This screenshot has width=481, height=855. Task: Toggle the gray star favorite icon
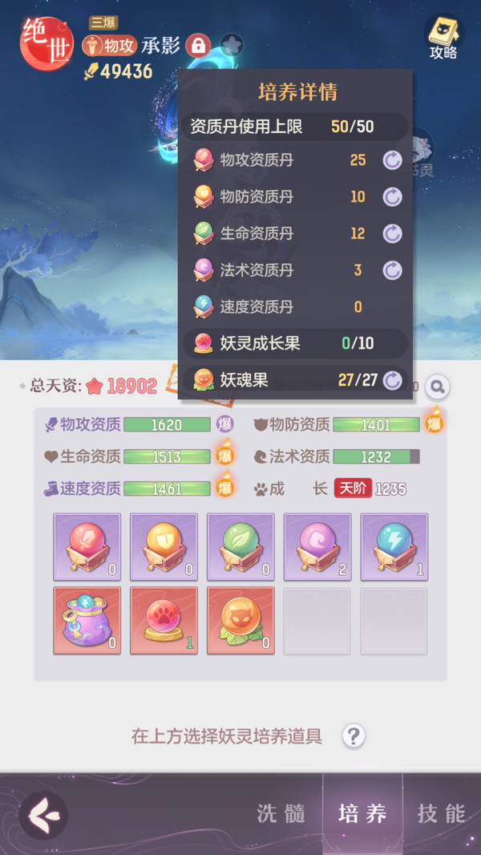(232, 45)
